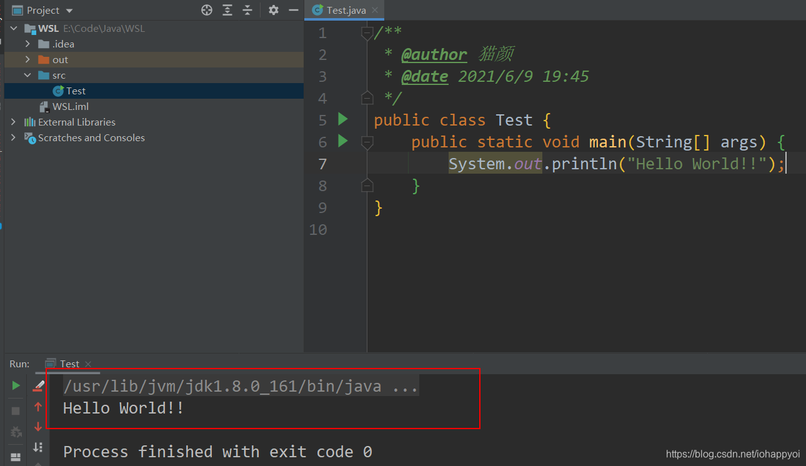Click the Run: panel label

pyautogui.click(x=19, y=364)
